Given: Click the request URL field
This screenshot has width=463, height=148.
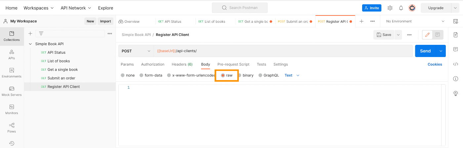Looking at the screenshot, I should pyautogui.click(x=283, y=51).
